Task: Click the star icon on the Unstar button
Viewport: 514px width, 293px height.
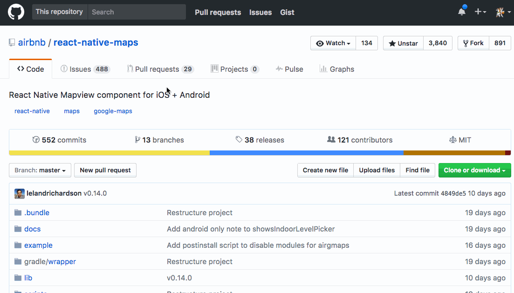Action: [392, 43]
